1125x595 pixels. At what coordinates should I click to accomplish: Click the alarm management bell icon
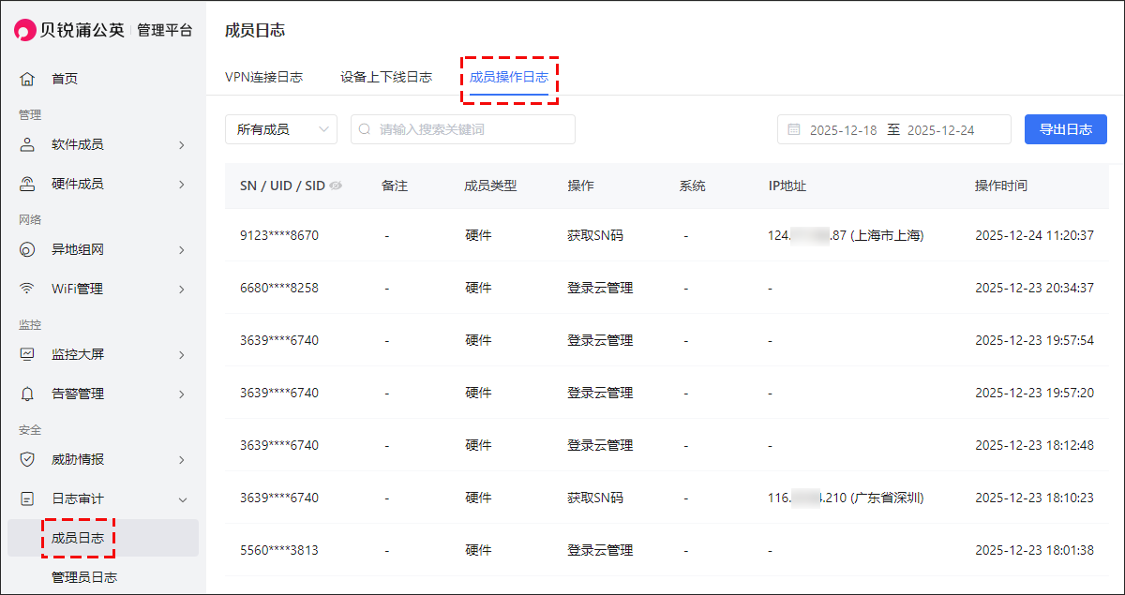27,394
